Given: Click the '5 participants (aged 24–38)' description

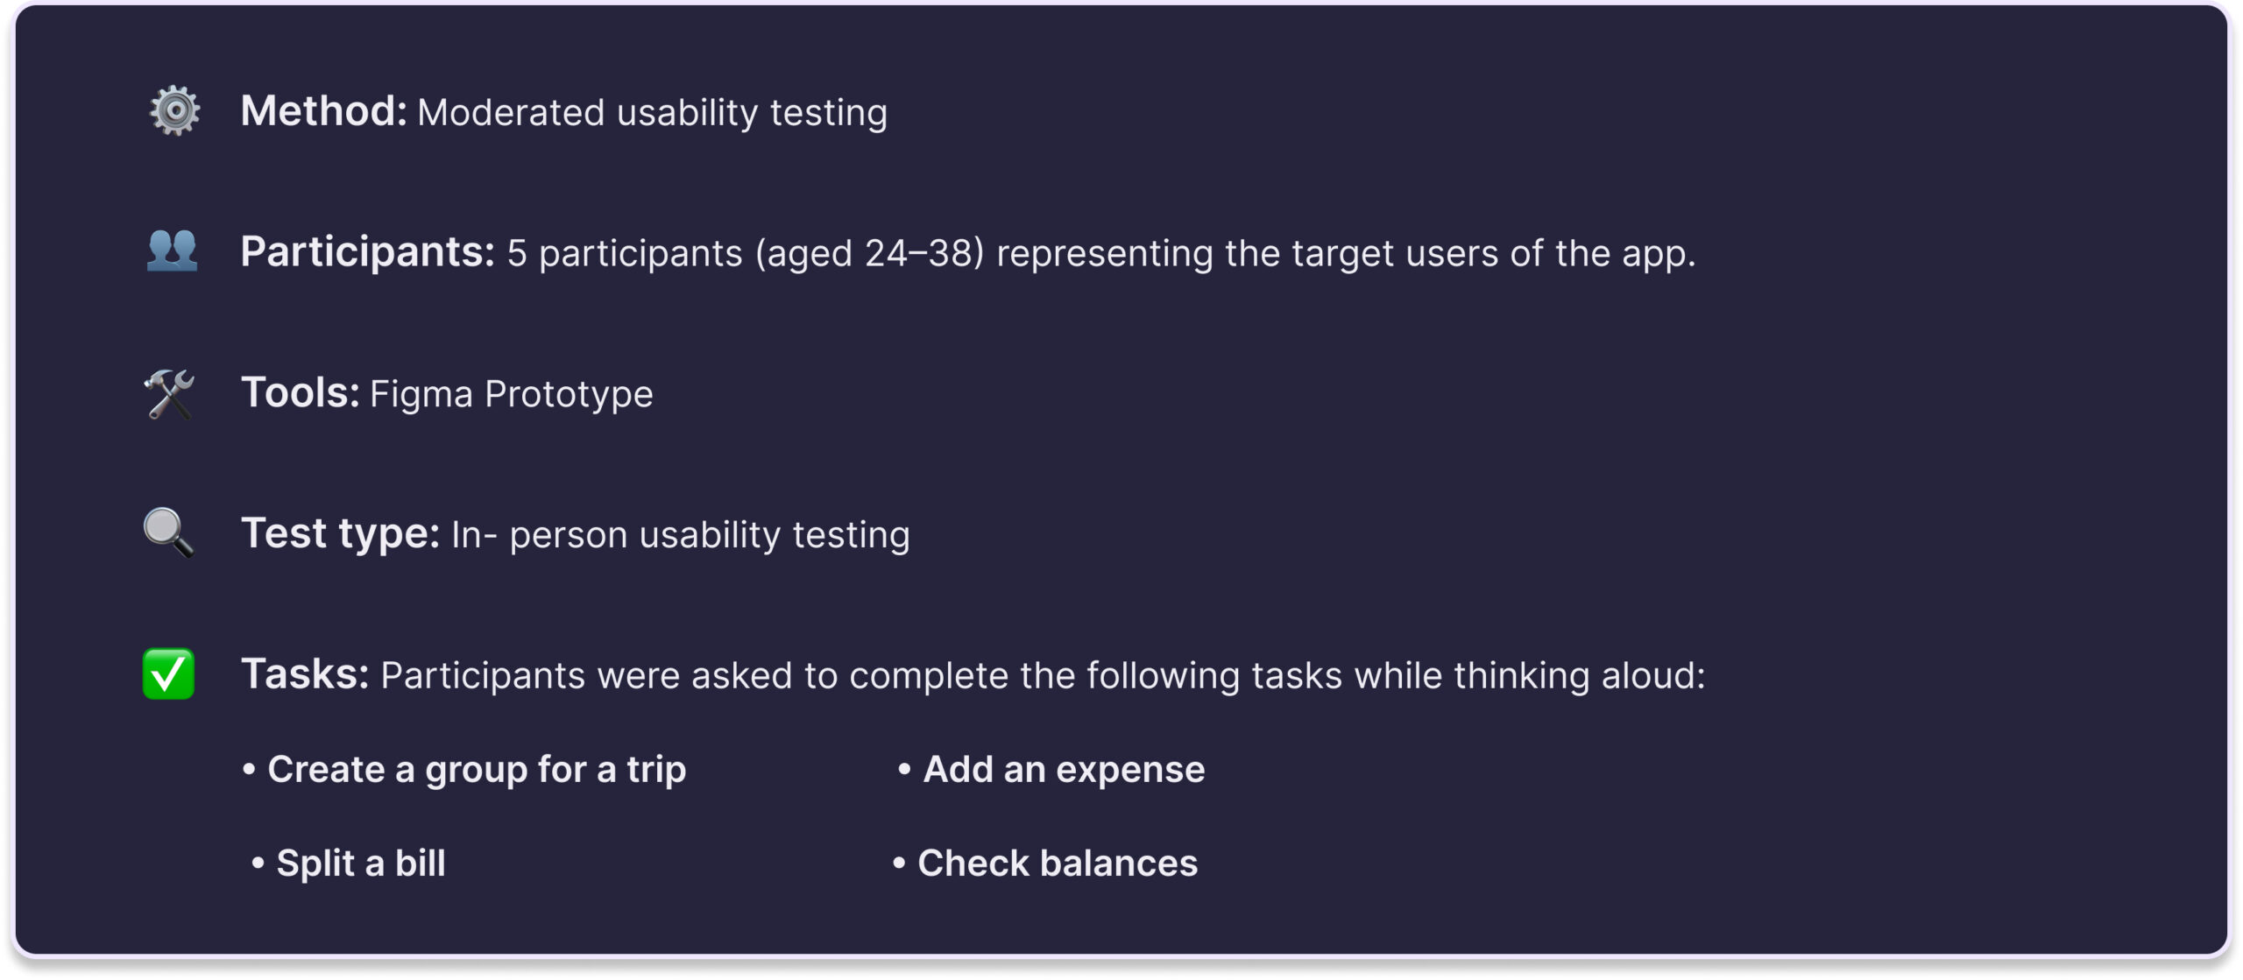Looking at the screenshot, I should pyautogui.click(x=746, y=254).
